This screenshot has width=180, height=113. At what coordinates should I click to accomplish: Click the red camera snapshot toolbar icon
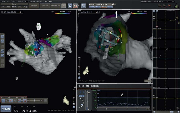pyautogui.click(x=76, y=5)
